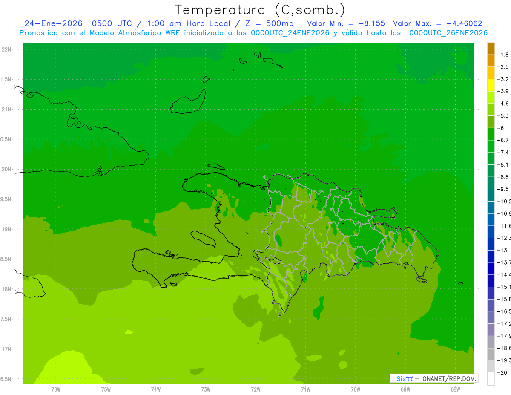Click the 22N latitude label
The width and height of the screenshot is (511, 395).
point(7,49)
